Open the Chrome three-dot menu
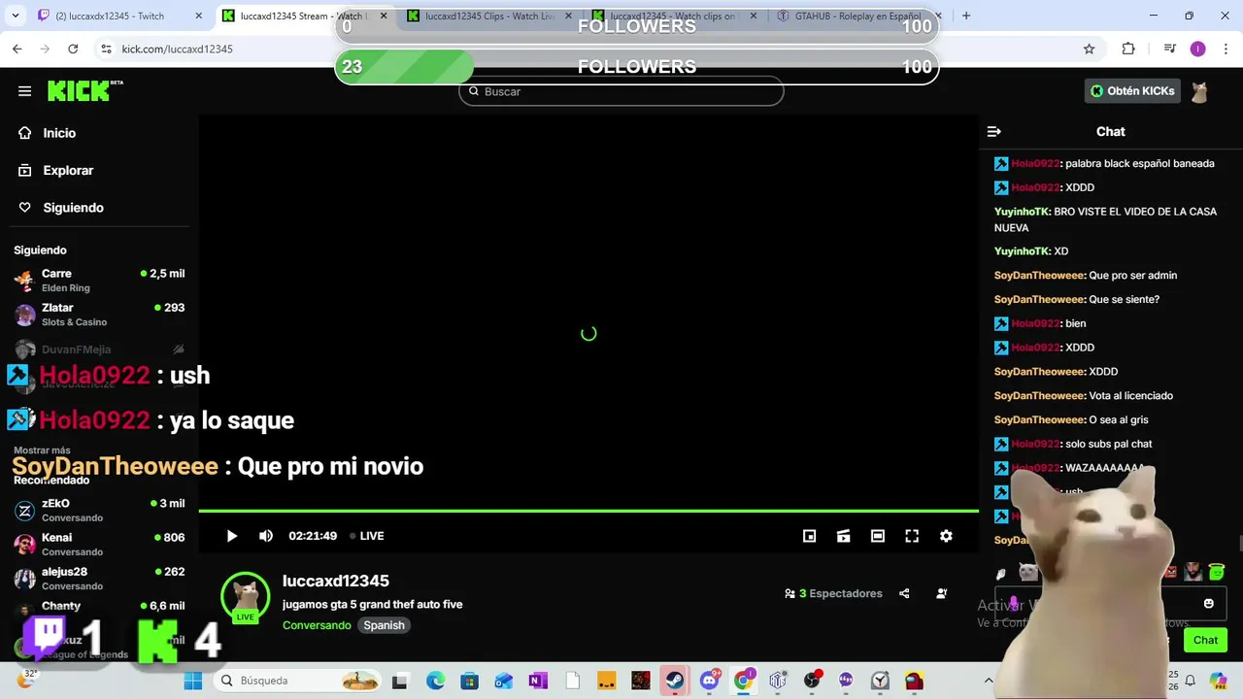 [1226, 49]
